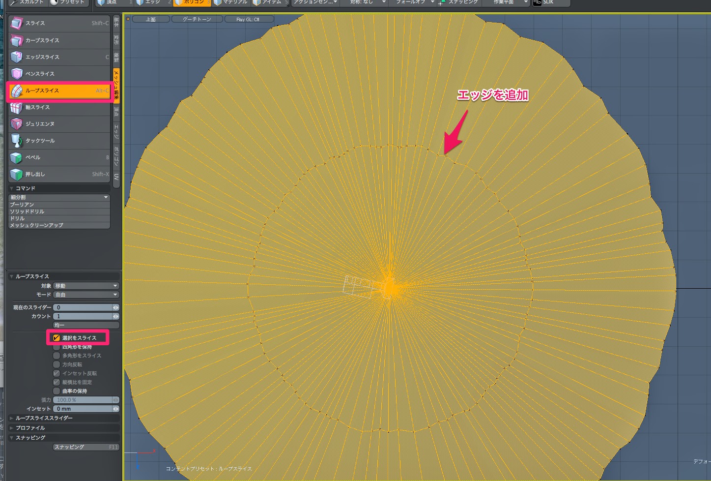Select the カーブスライス tool
The height and width of the screenshot is (481, 711).
[59, 40]
